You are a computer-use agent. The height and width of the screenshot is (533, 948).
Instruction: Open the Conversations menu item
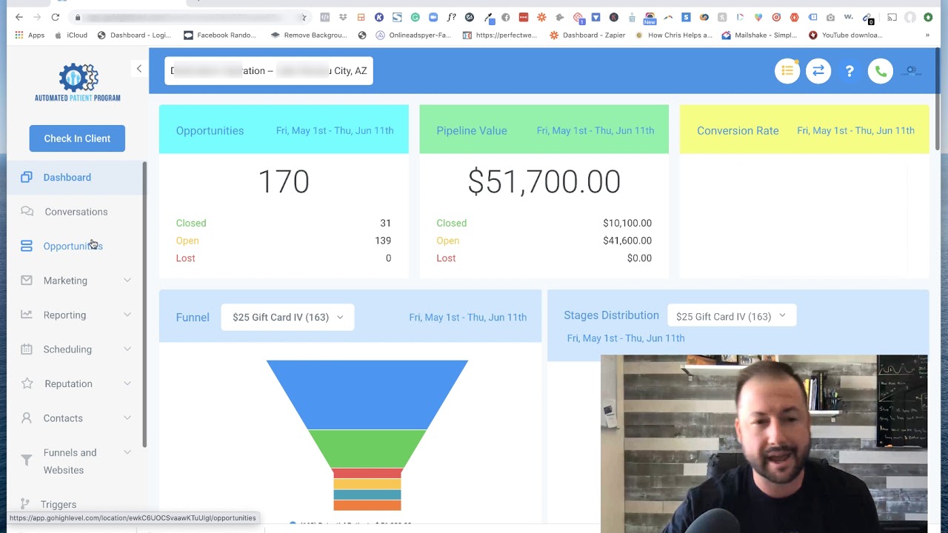tap(76, 212)
